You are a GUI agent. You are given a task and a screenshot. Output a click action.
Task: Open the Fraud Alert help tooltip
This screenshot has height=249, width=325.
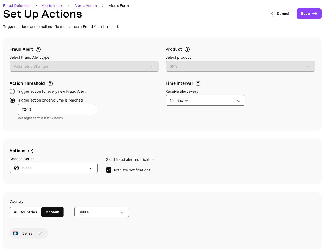(x=38, y=49)
